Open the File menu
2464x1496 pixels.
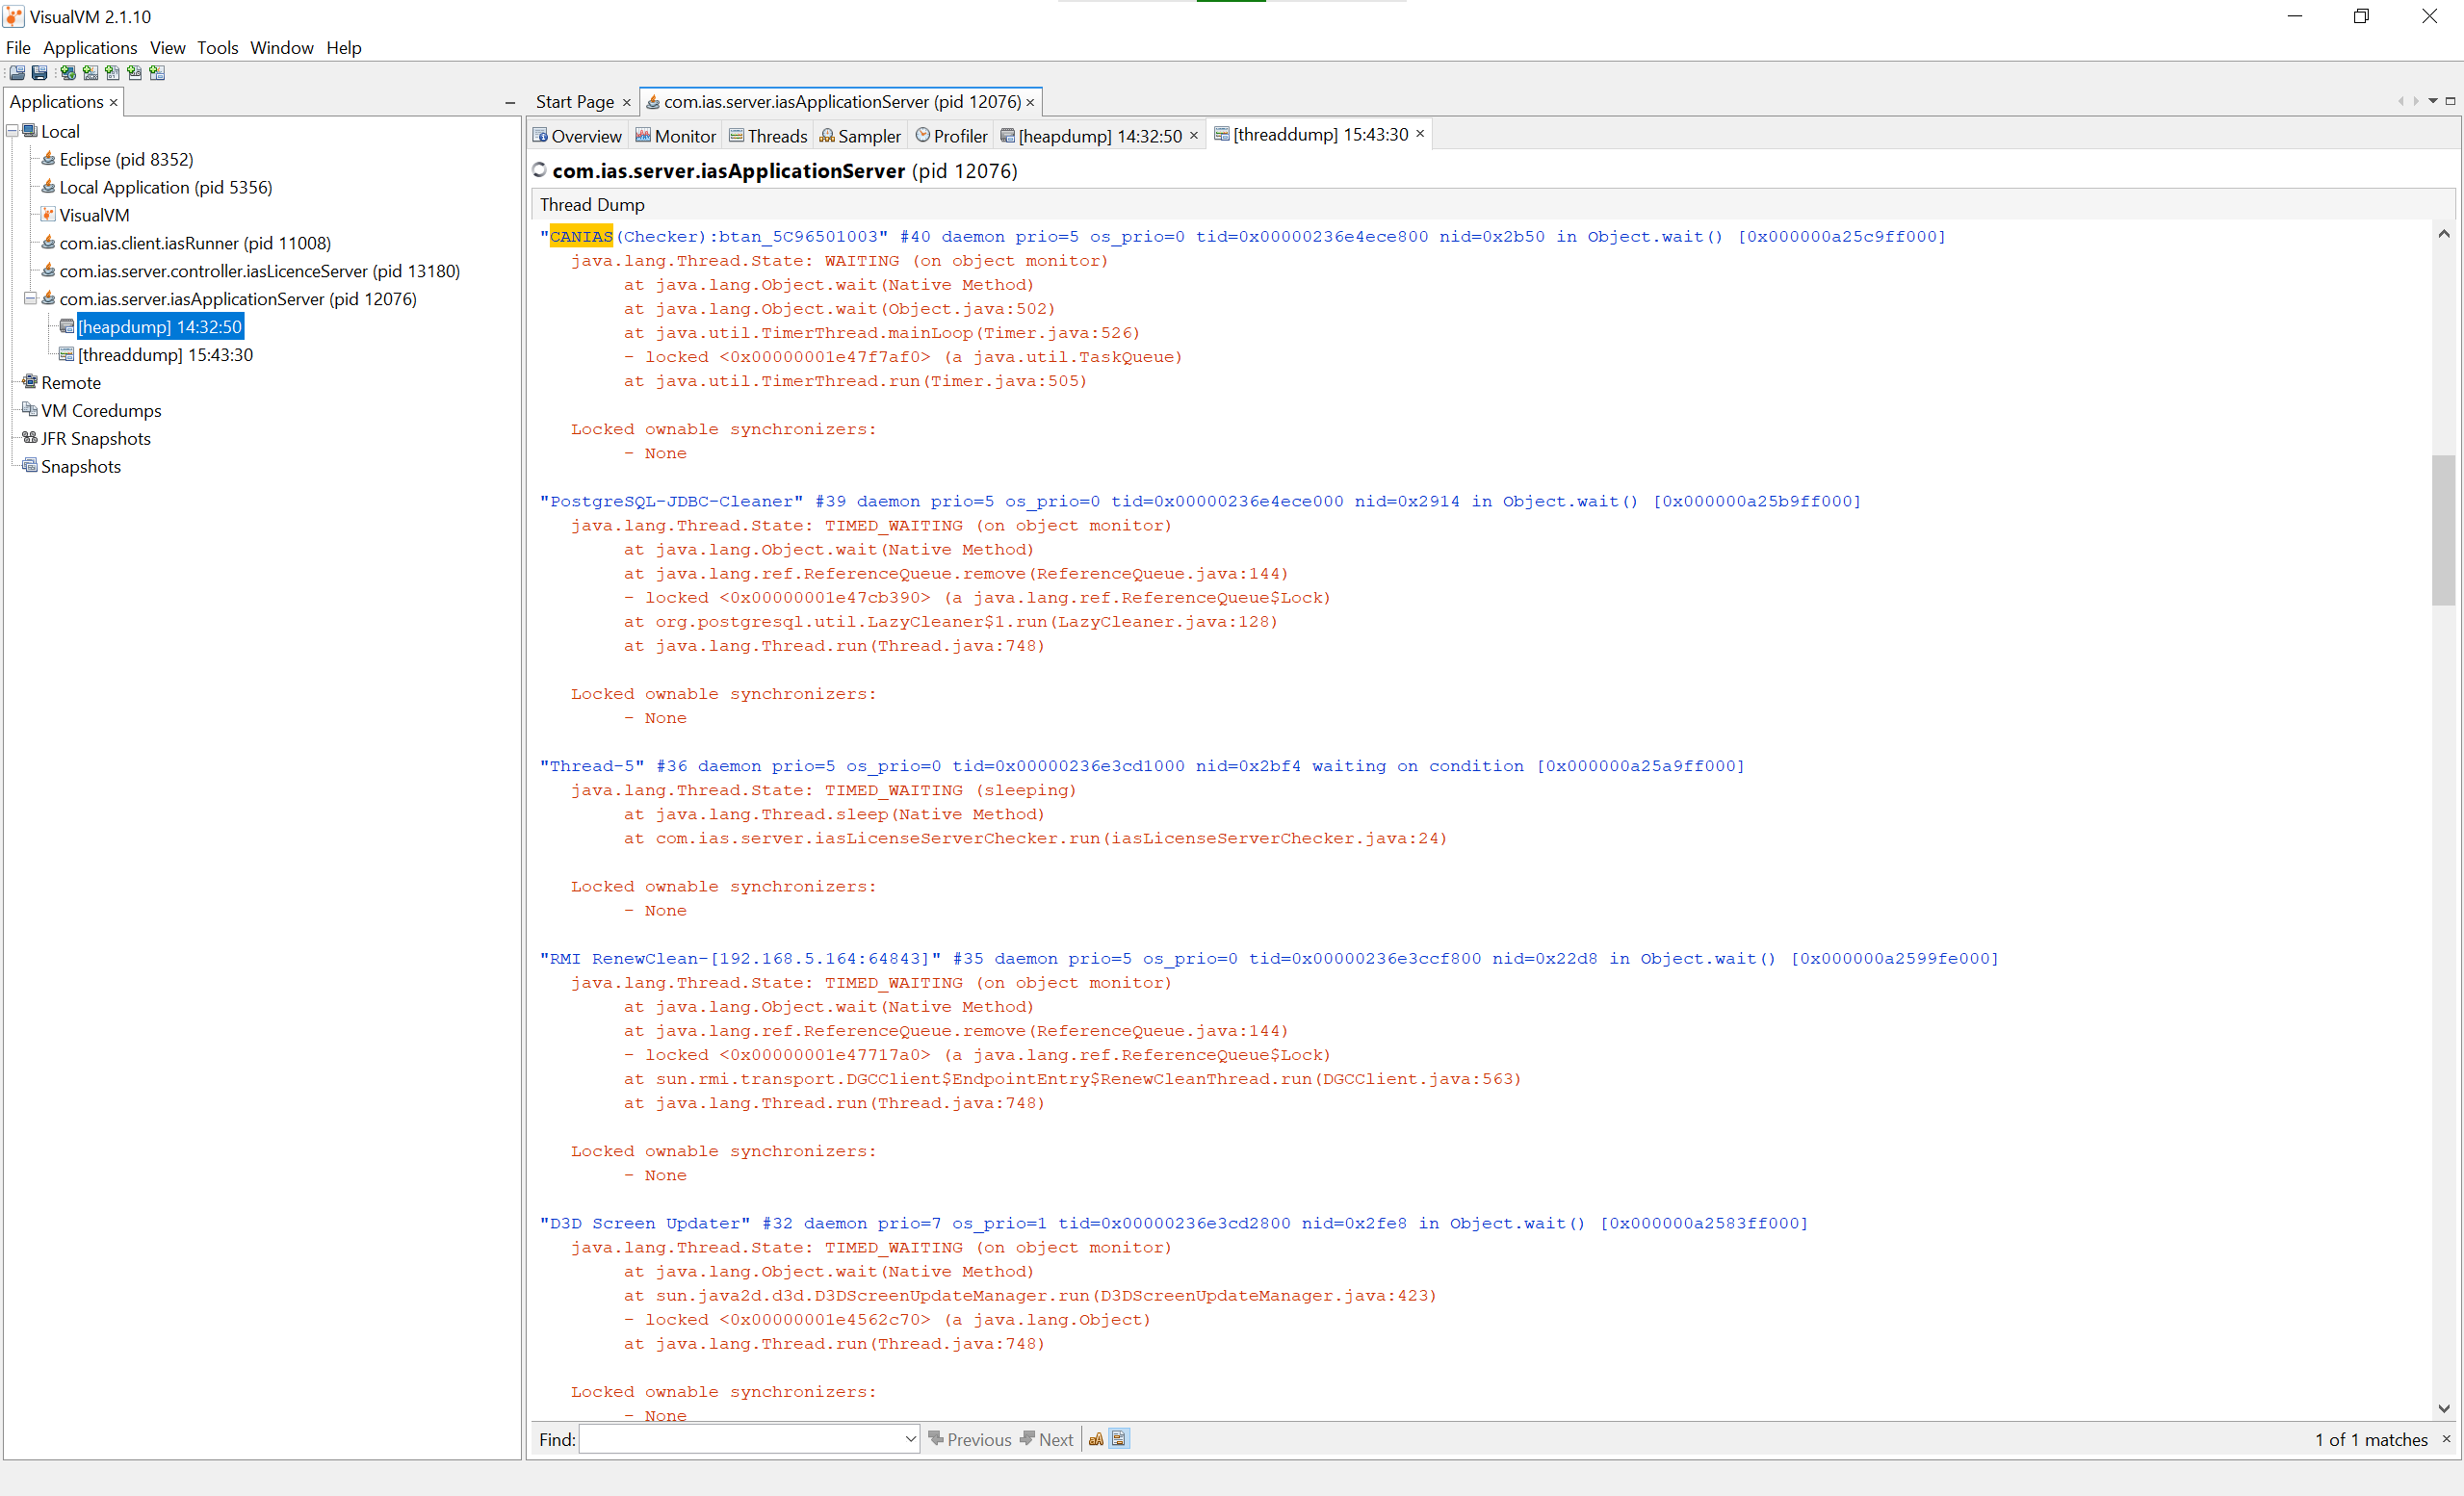18,48
